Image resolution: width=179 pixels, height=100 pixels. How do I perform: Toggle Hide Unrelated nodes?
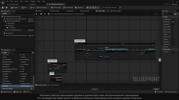[42, 7]
